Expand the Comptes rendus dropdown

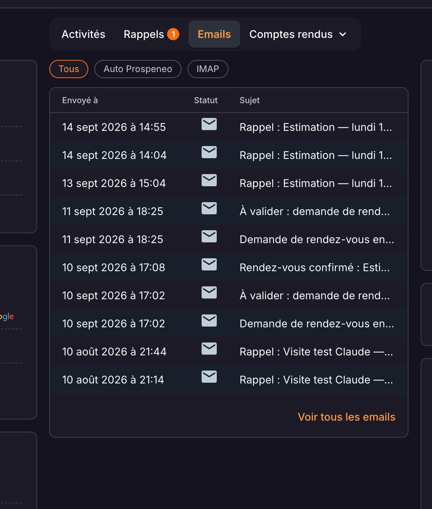pyautogui.click(x=298, y=34)
